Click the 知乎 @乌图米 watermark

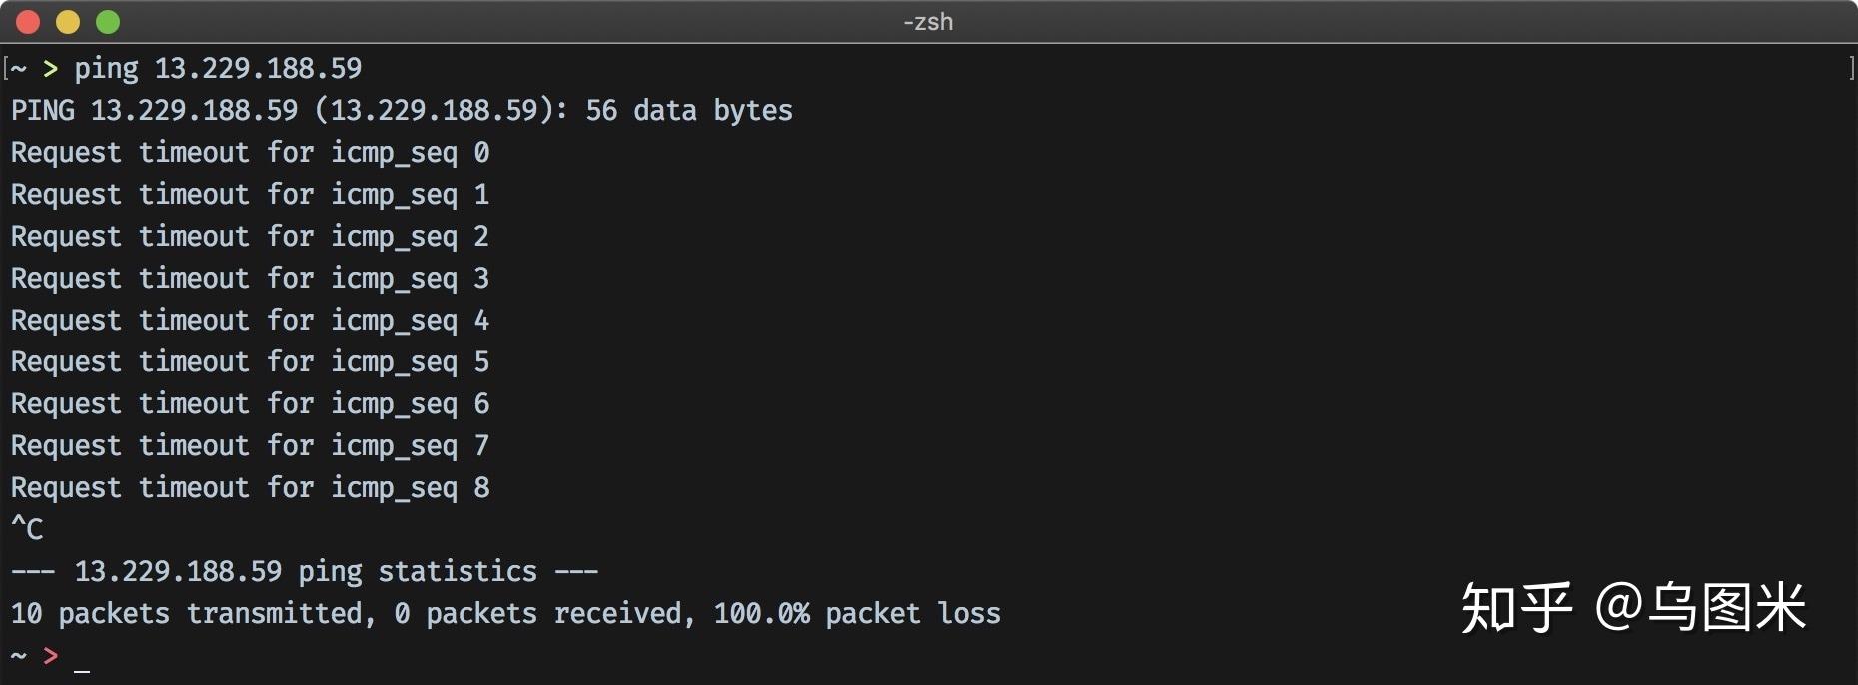coord(1633,607)
